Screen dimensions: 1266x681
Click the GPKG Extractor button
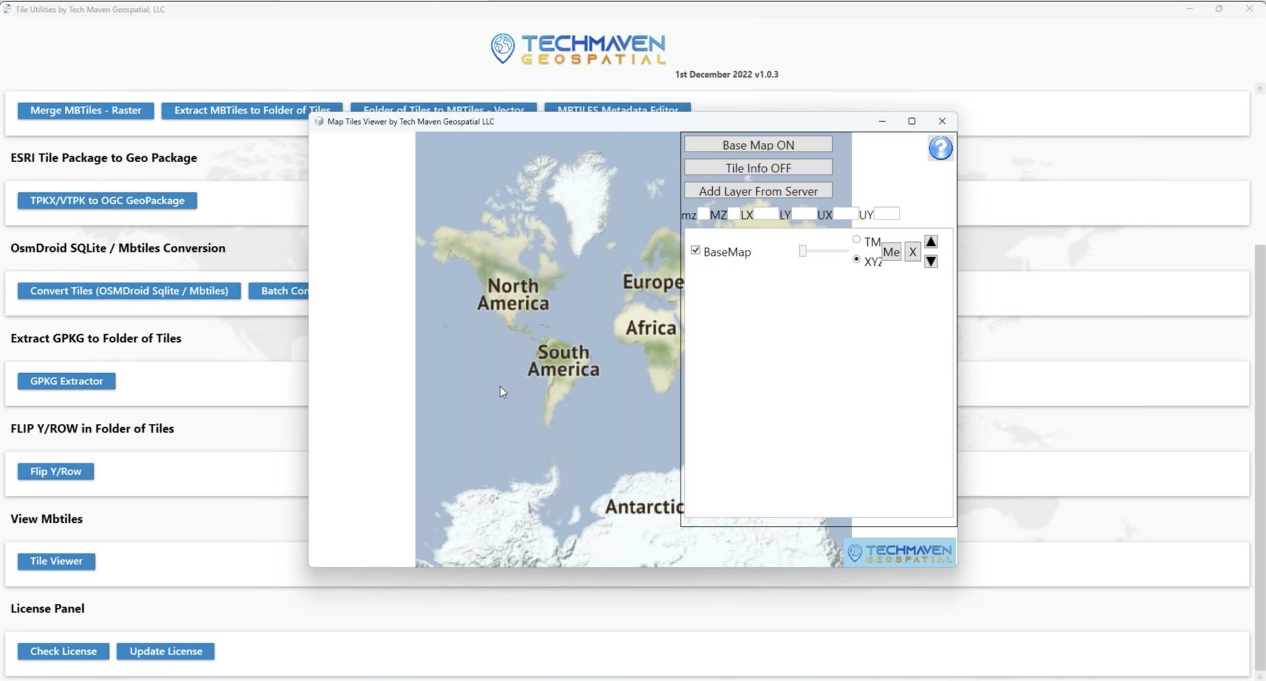(67, 381)
